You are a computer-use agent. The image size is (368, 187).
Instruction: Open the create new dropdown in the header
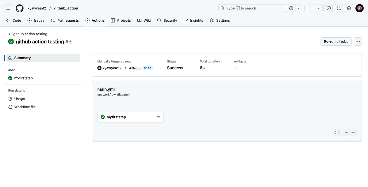coord(315,8)
